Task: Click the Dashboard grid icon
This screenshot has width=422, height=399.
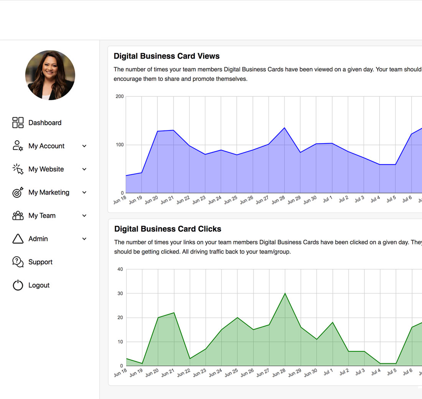Action: (18, 122)
